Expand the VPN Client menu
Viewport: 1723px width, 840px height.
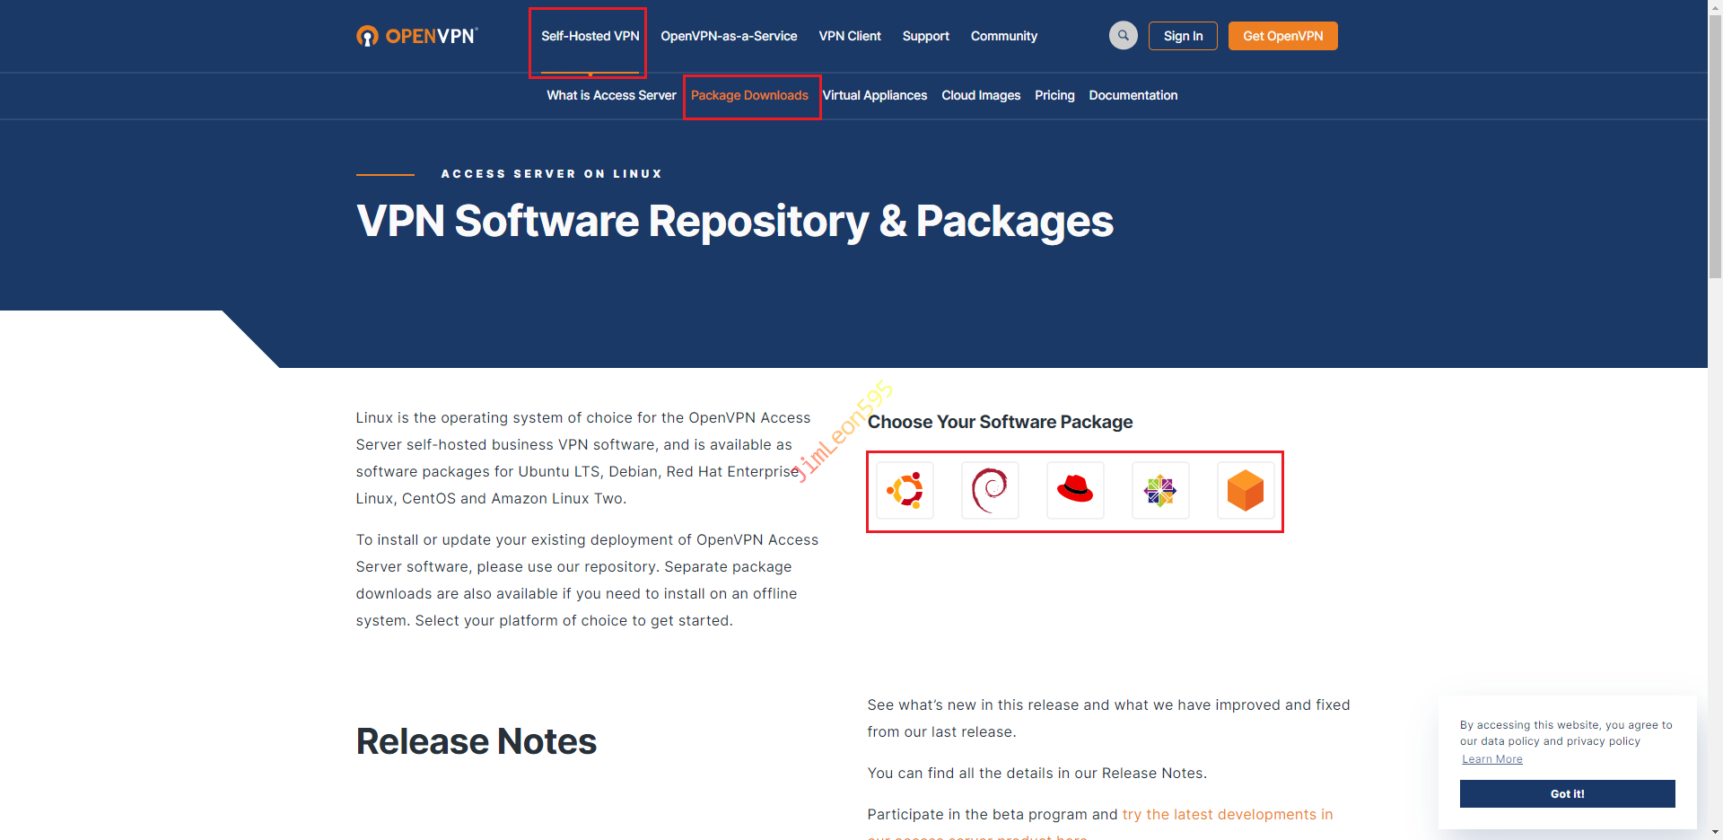click(850, 36)
